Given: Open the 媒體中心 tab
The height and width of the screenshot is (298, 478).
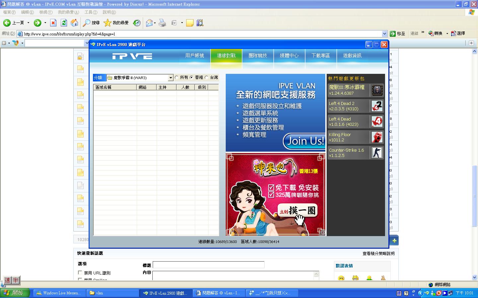Looking at the screenshot, I should [289, 56].
